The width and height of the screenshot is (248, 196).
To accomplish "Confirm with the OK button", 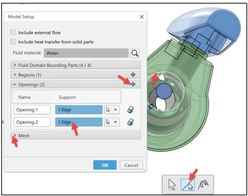I will [105, 165].
